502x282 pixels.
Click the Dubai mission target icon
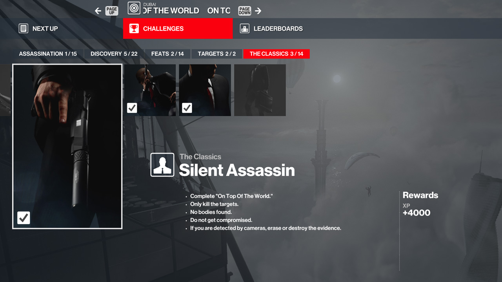[x=133, y=8]
